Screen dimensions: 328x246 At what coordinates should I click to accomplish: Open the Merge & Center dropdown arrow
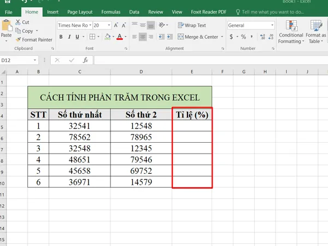point(221,37)
